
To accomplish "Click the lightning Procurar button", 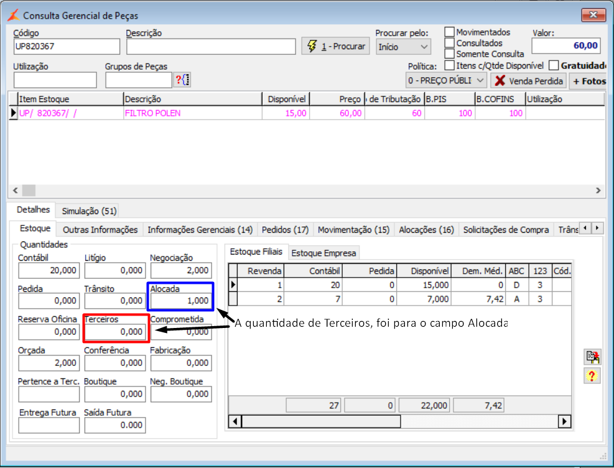I will [x=335, y=46].
